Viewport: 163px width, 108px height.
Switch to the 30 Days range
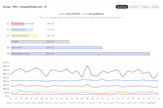155,7
